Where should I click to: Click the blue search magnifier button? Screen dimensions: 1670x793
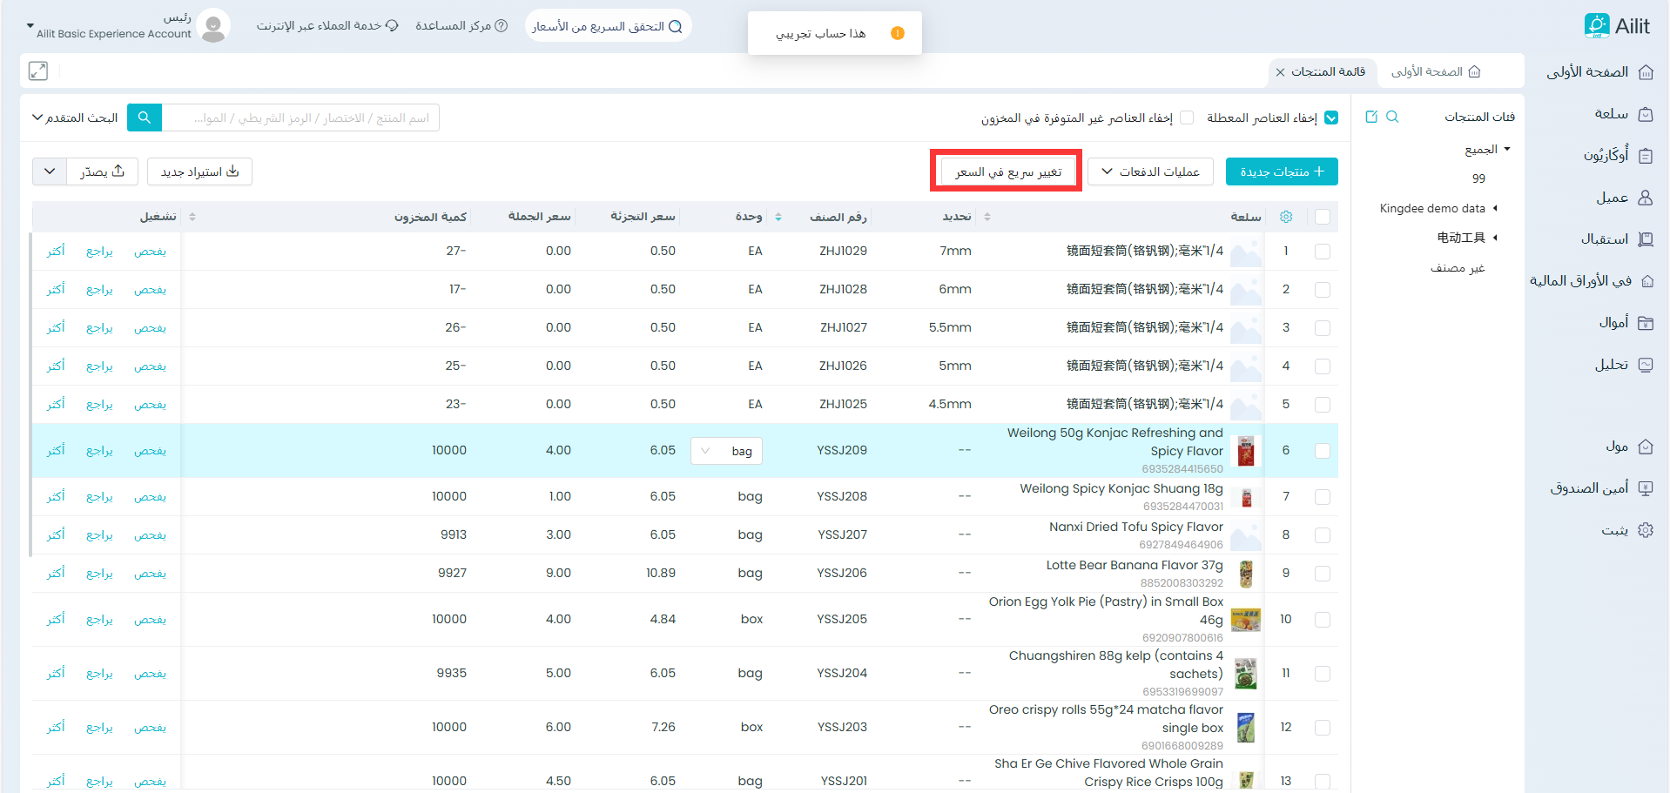click(145, 118)
